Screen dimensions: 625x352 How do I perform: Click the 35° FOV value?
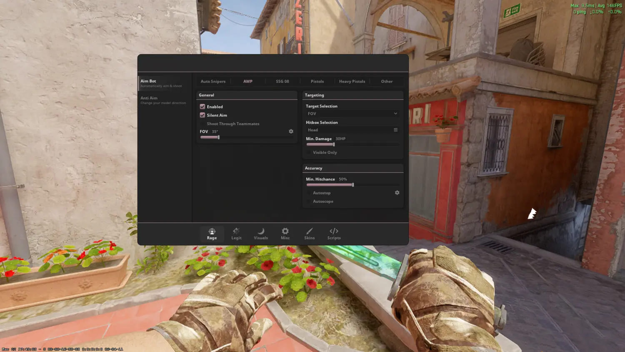pyautogui.click(x=215, y=131)
